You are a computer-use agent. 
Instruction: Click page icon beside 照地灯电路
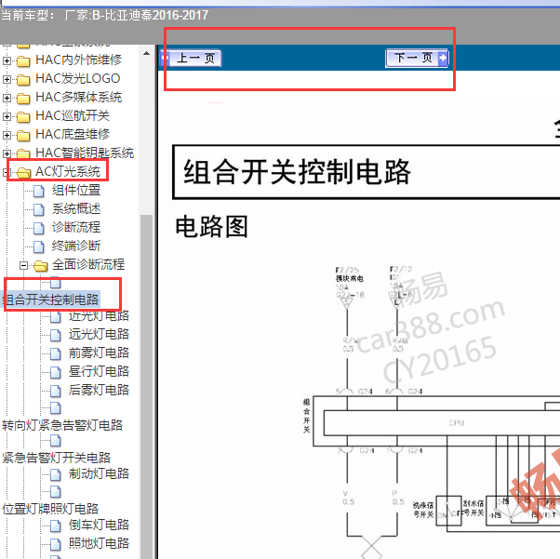56,544
